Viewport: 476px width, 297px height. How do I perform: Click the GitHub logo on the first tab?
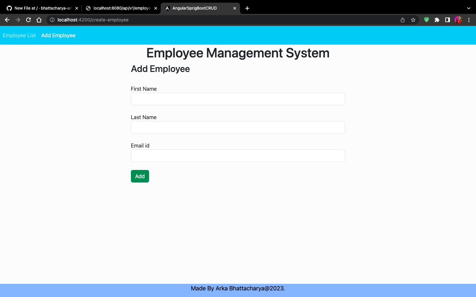(9, 8)
